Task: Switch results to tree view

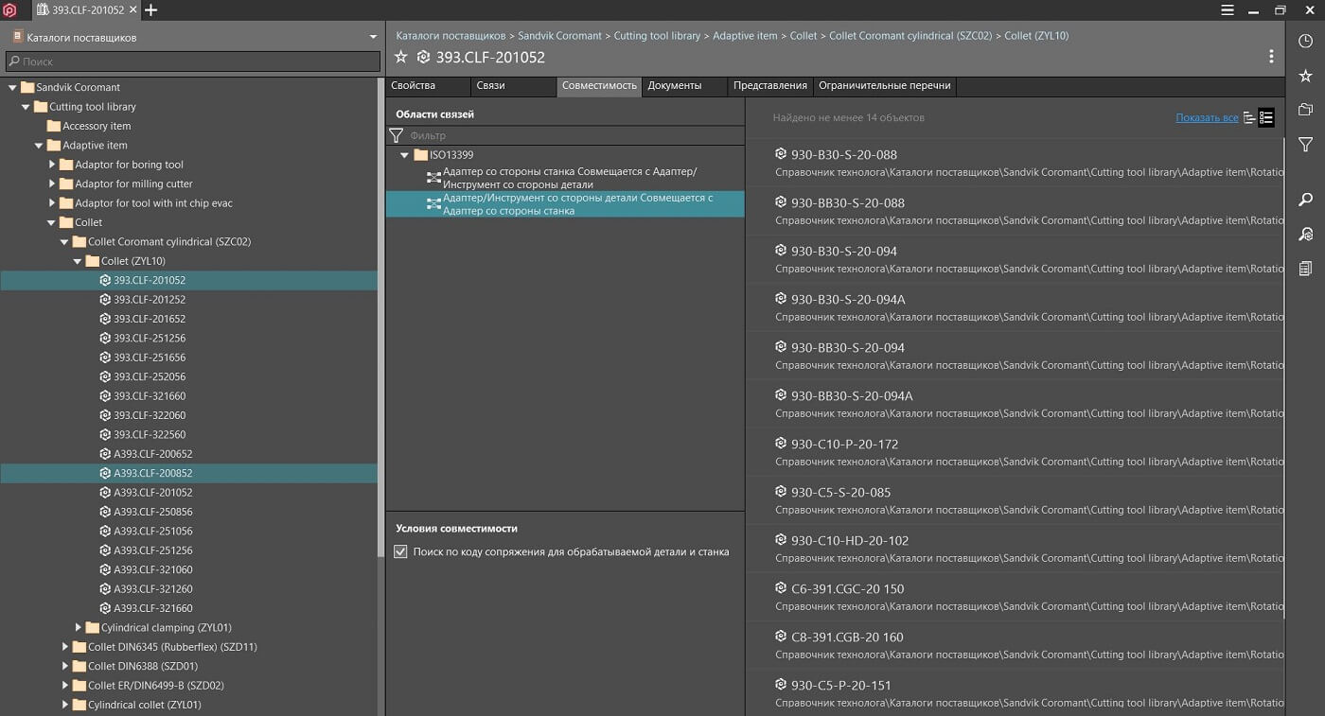Action: point(1249,118)
